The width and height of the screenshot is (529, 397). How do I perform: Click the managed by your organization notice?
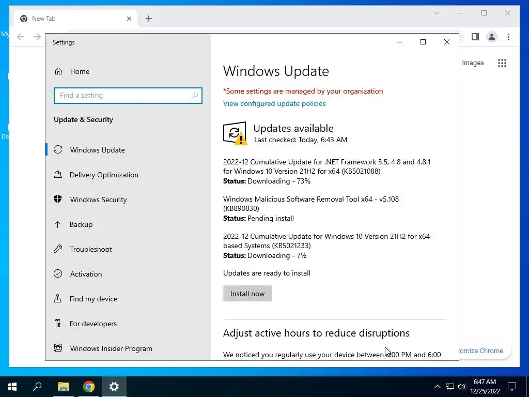click(x=303, y=91)
